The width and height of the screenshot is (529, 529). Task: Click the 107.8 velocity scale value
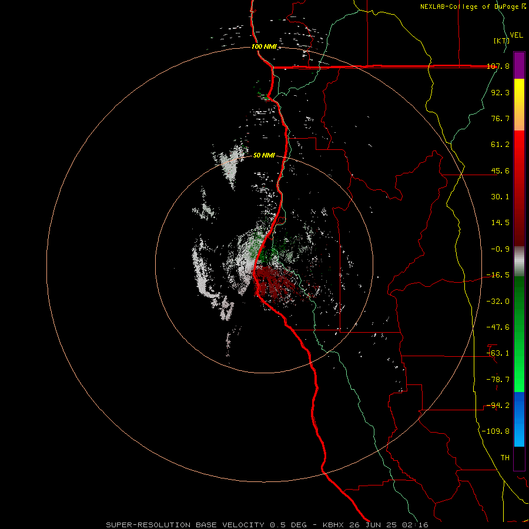[498, 66]
